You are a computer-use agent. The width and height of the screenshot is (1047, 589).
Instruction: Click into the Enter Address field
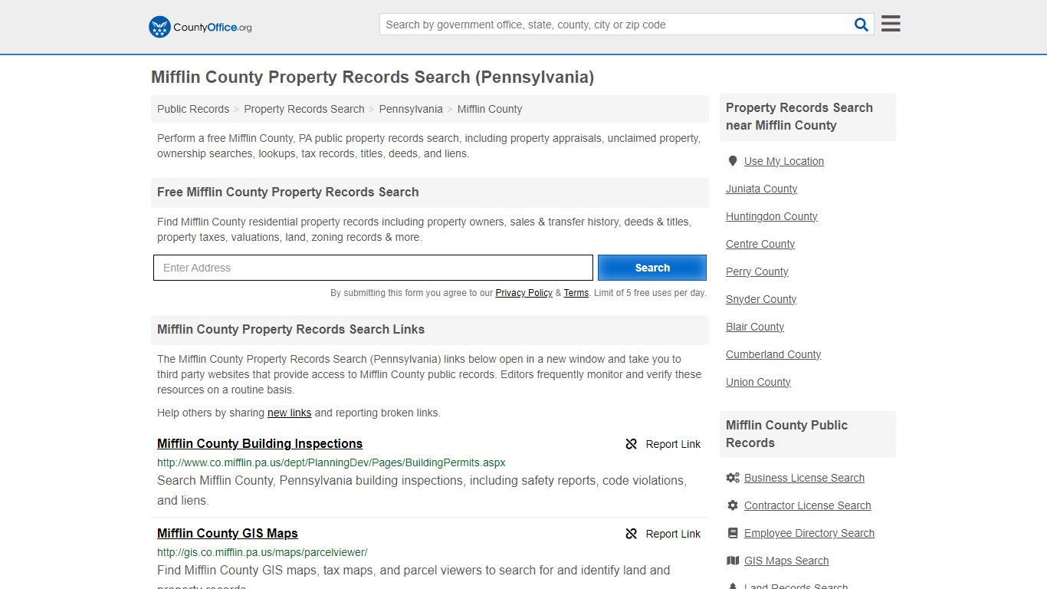click(x=373, y=268)
